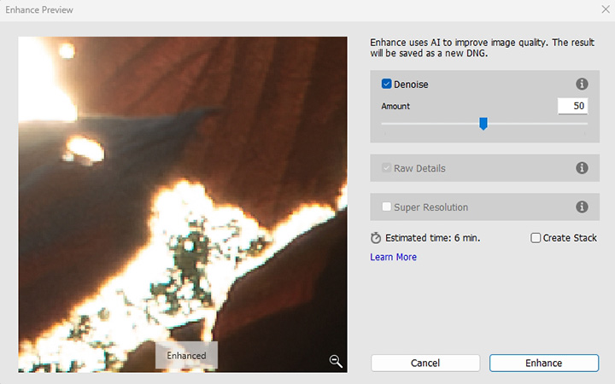Close the Enhance Preview dialog
The image size is (615, 384).
coord(601,9)
